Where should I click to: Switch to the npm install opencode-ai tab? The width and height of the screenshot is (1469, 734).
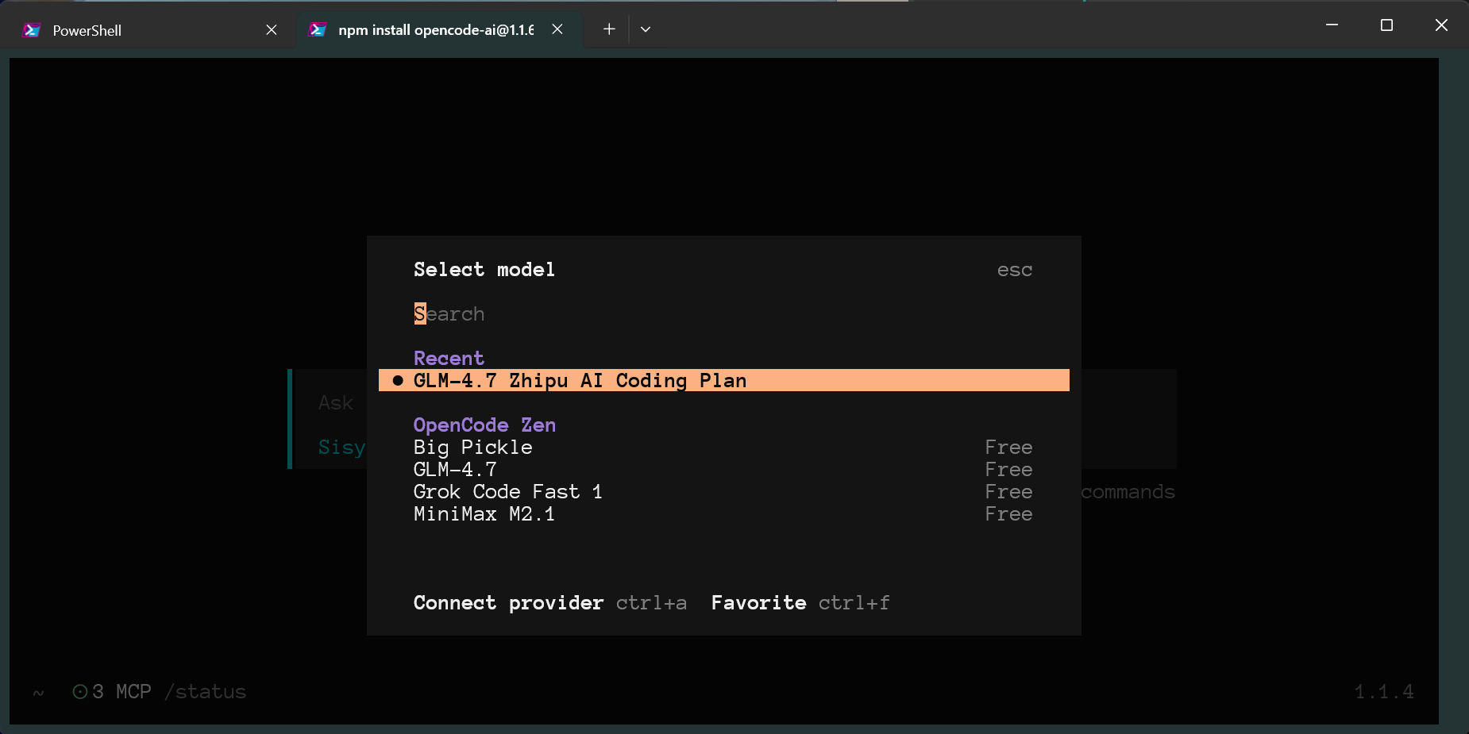pos(436,29)
